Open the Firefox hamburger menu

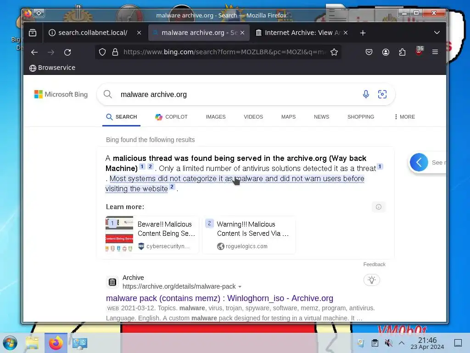click(435, 52)
